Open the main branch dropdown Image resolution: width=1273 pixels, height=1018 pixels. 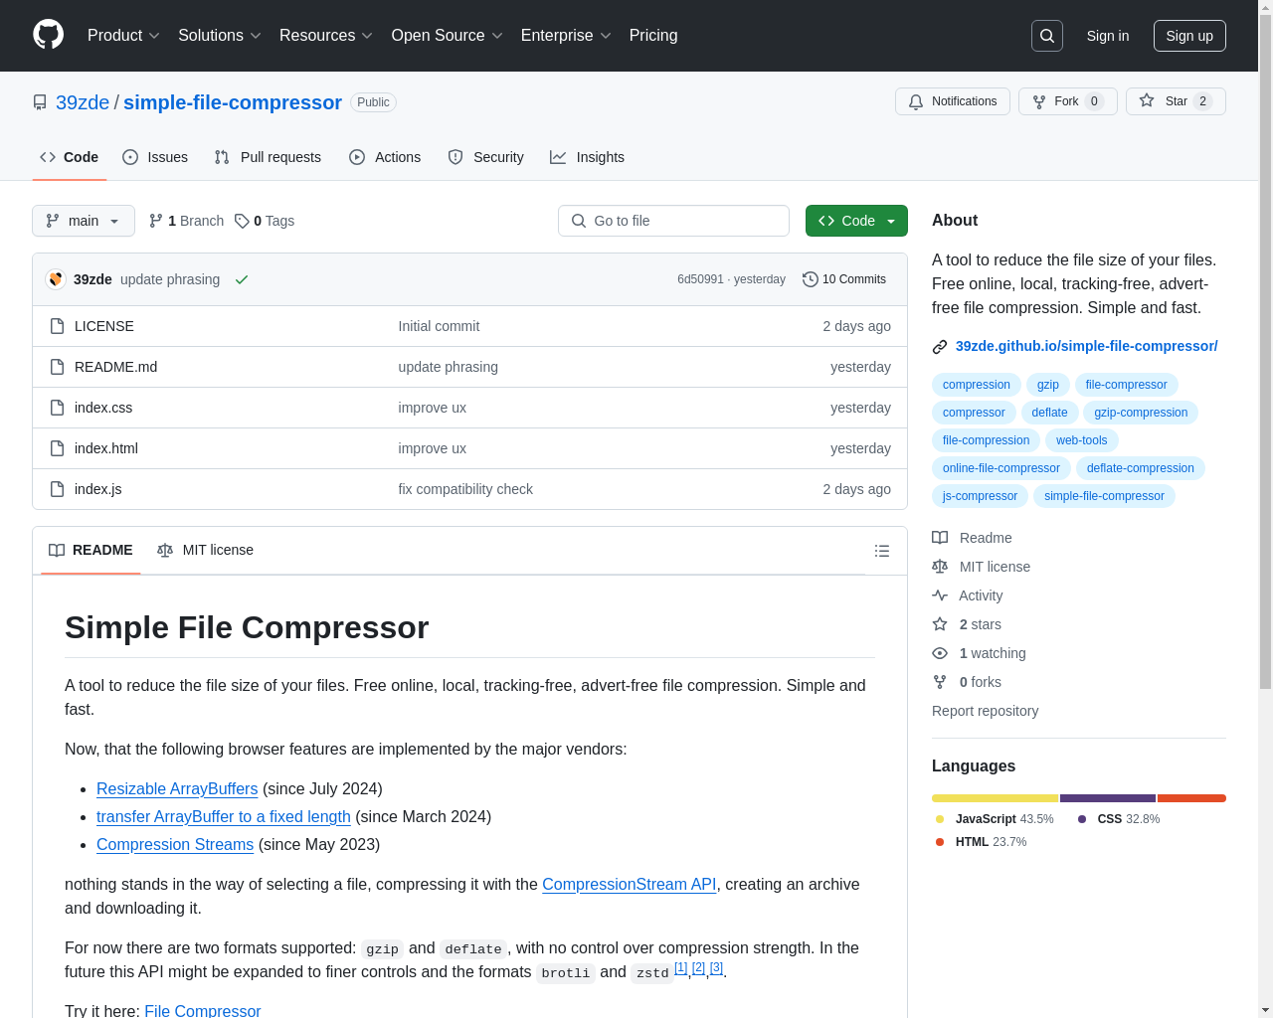tap(84, 221)
